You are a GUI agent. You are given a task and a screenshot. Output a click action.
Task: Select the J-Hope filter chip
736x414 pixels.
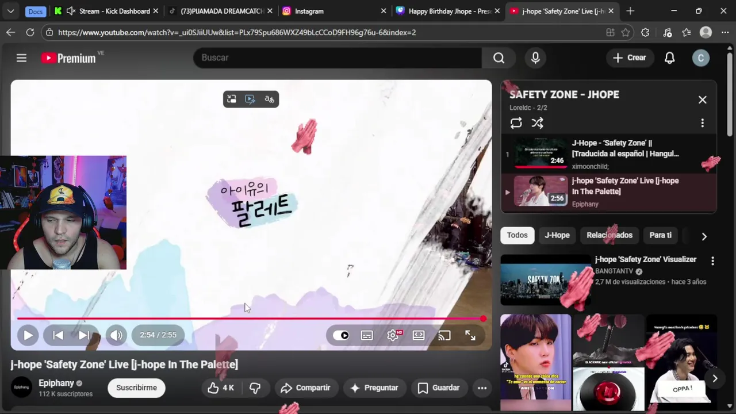point(557,235)
